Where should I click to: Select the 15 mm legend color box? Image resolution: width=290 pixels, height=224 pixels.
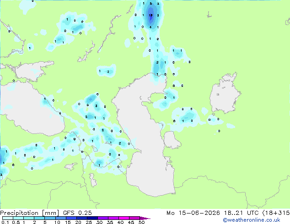pyautogui.click(x=71, y=218)
